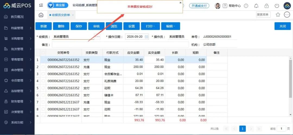Expand 档案管理 submenu arrow
The height and width of the screenshot is (135, 293).
tap(30, 28)
